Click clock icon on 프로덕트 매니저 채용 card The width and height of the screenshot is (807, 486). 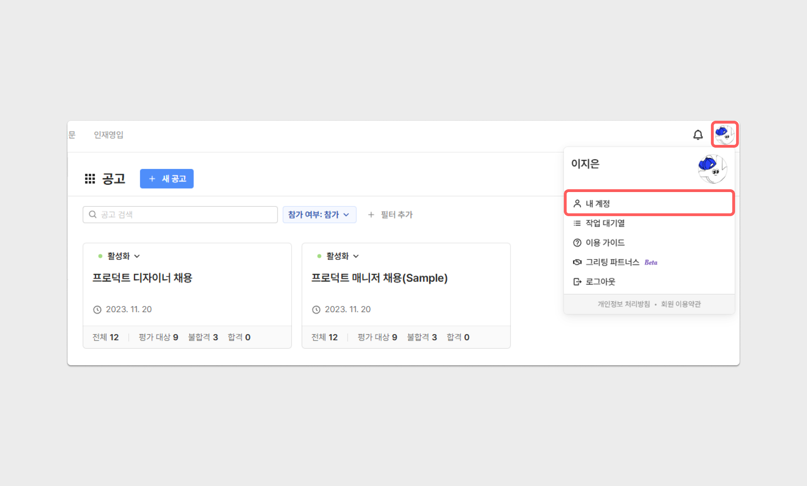[316, 310]
